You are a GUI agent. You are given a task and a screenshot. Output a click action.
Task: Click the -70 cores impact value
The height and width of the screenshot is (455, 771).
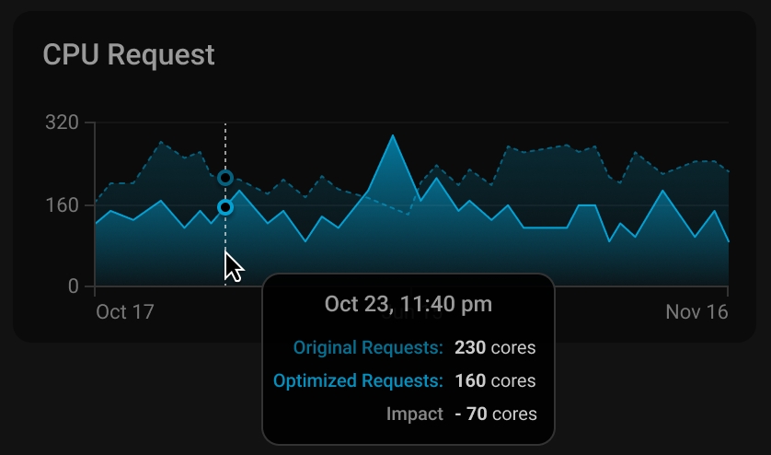495,414
